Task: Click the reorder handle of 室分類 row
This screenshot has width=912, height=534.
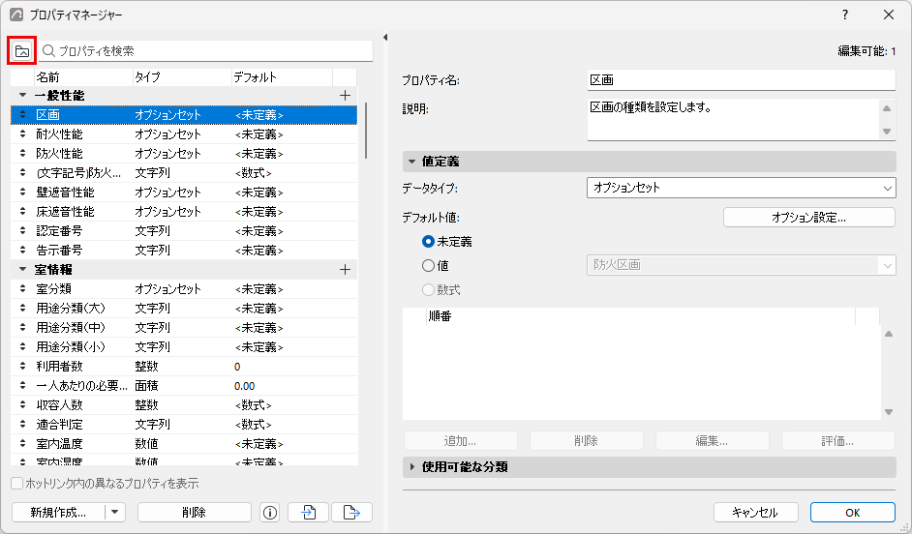Action: coord(22,289)
